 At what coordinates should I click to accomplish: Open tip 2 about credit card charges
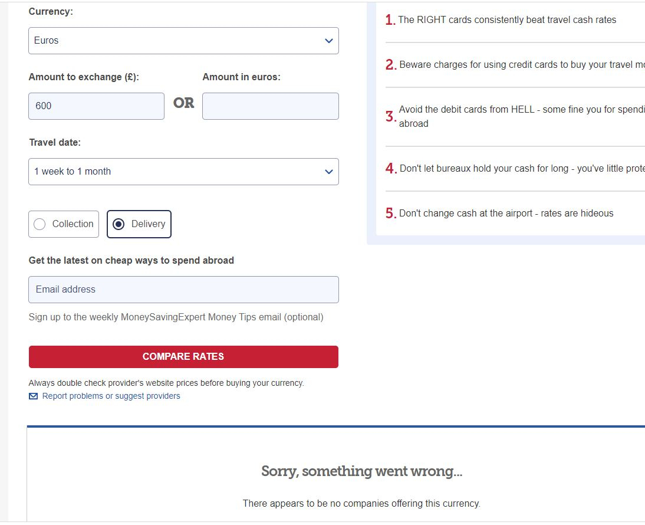coord(522,65)
